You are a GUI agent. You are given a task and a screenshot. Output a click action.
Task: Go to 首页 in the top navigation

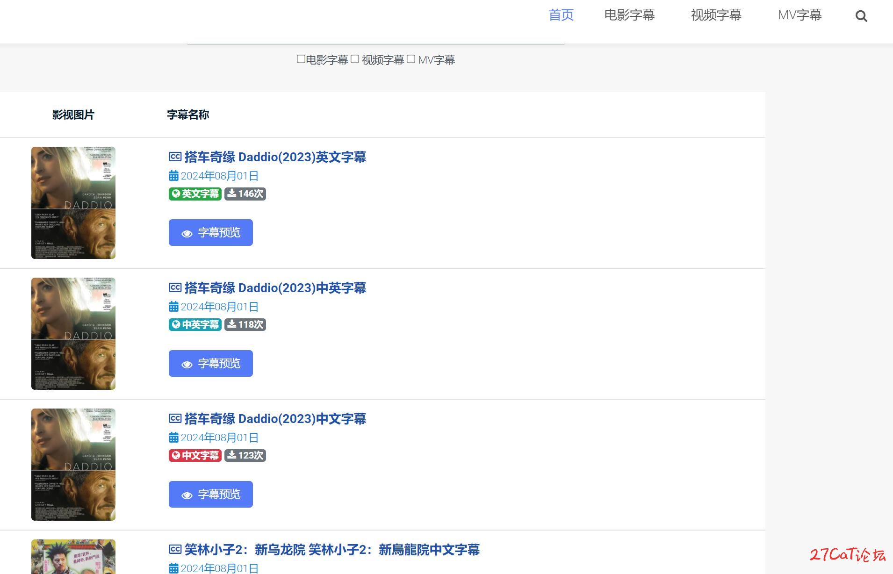pyautogui.click(x=561, y=15)
